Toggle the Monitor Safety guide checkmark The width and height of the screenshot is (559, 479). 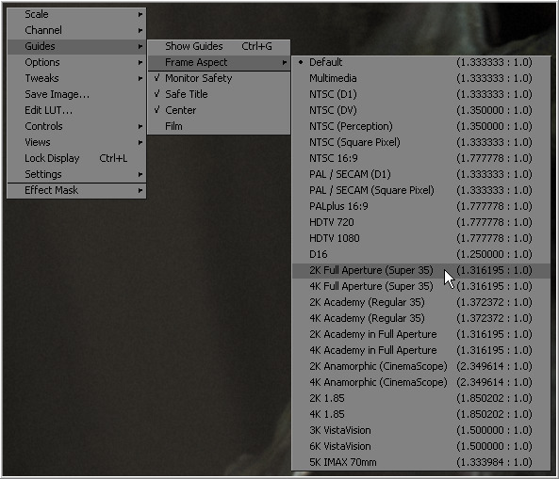(219, 78)
